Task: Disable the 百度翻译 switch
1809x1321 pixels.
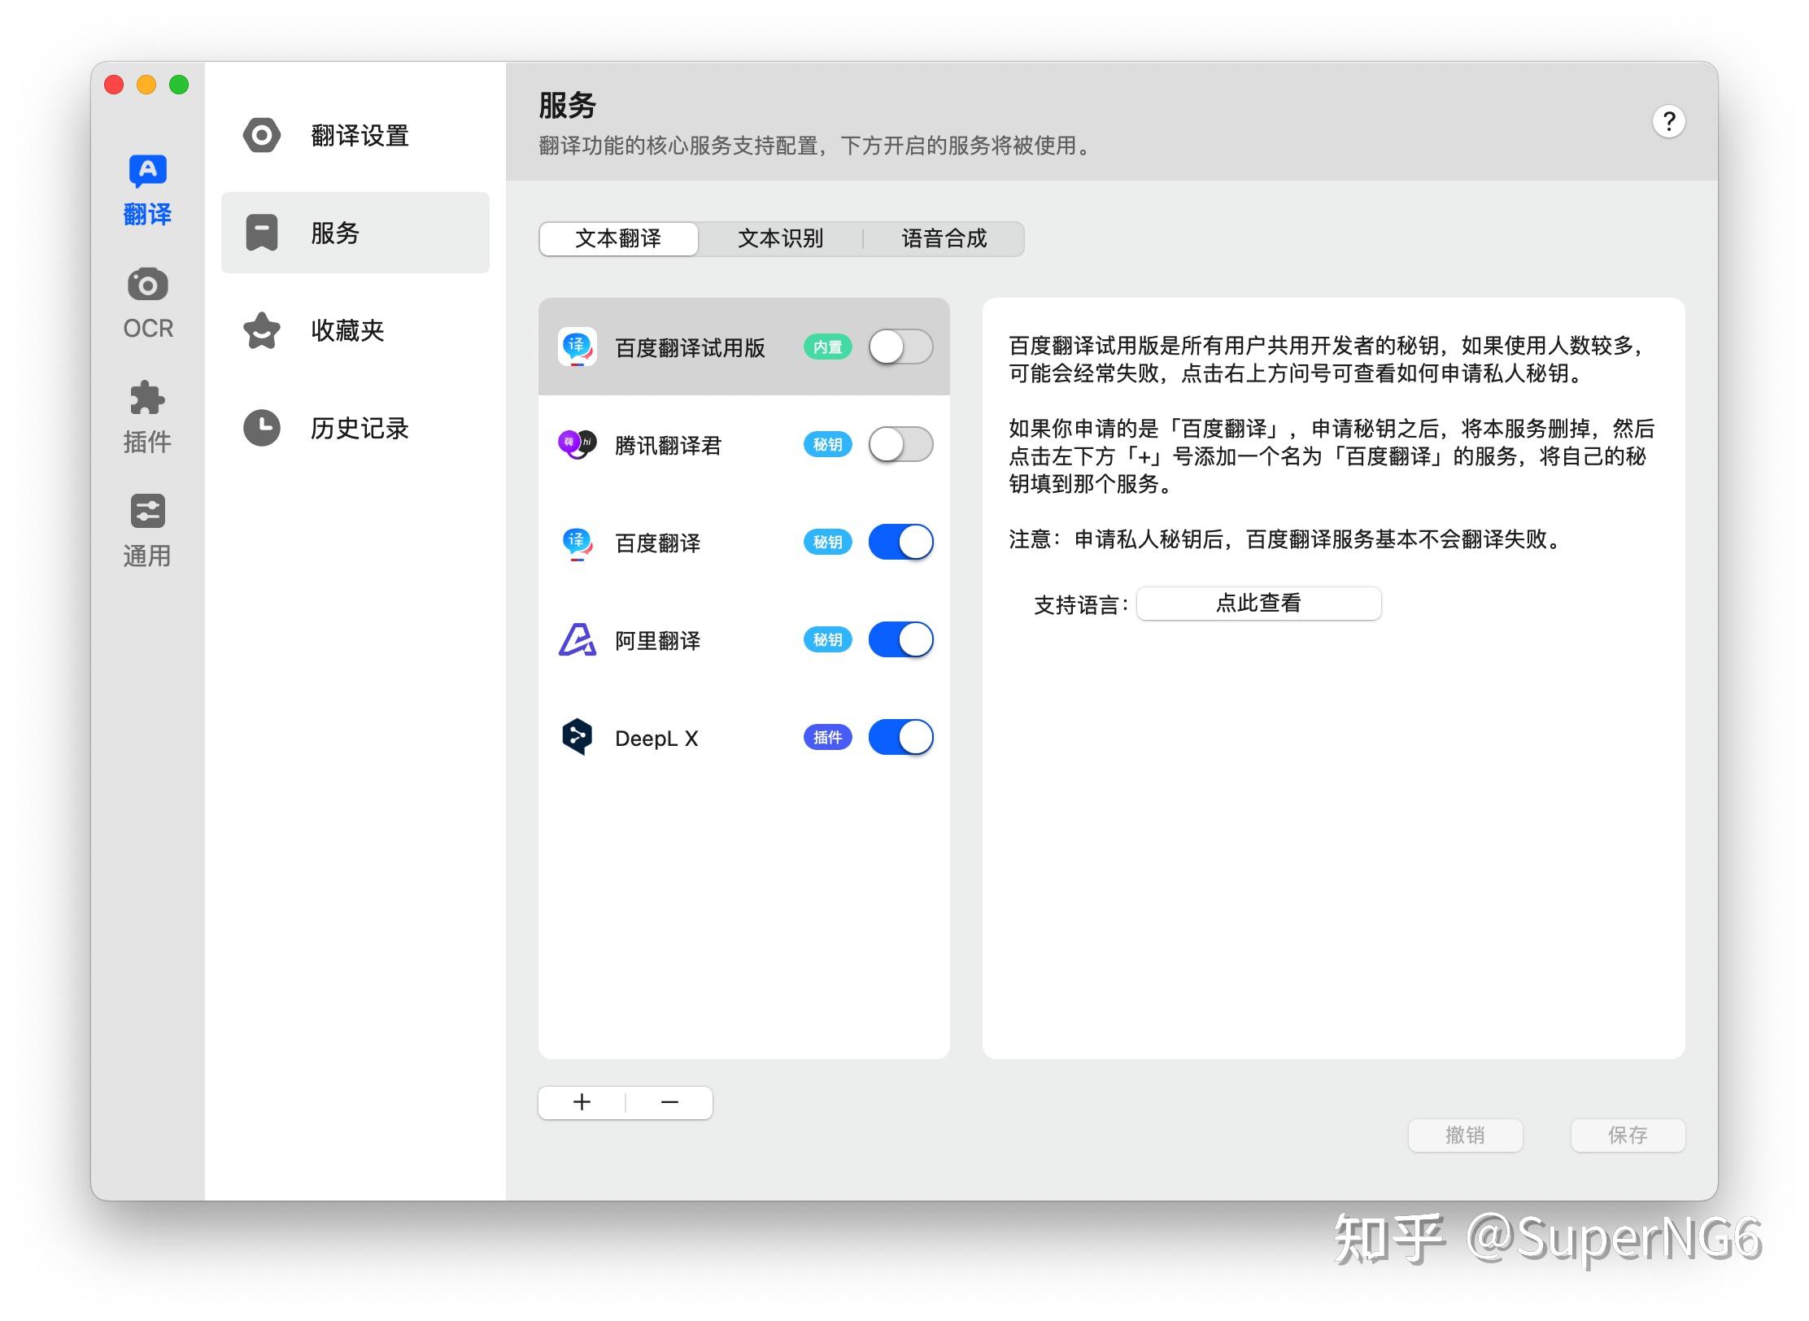Action: [901, 542]
